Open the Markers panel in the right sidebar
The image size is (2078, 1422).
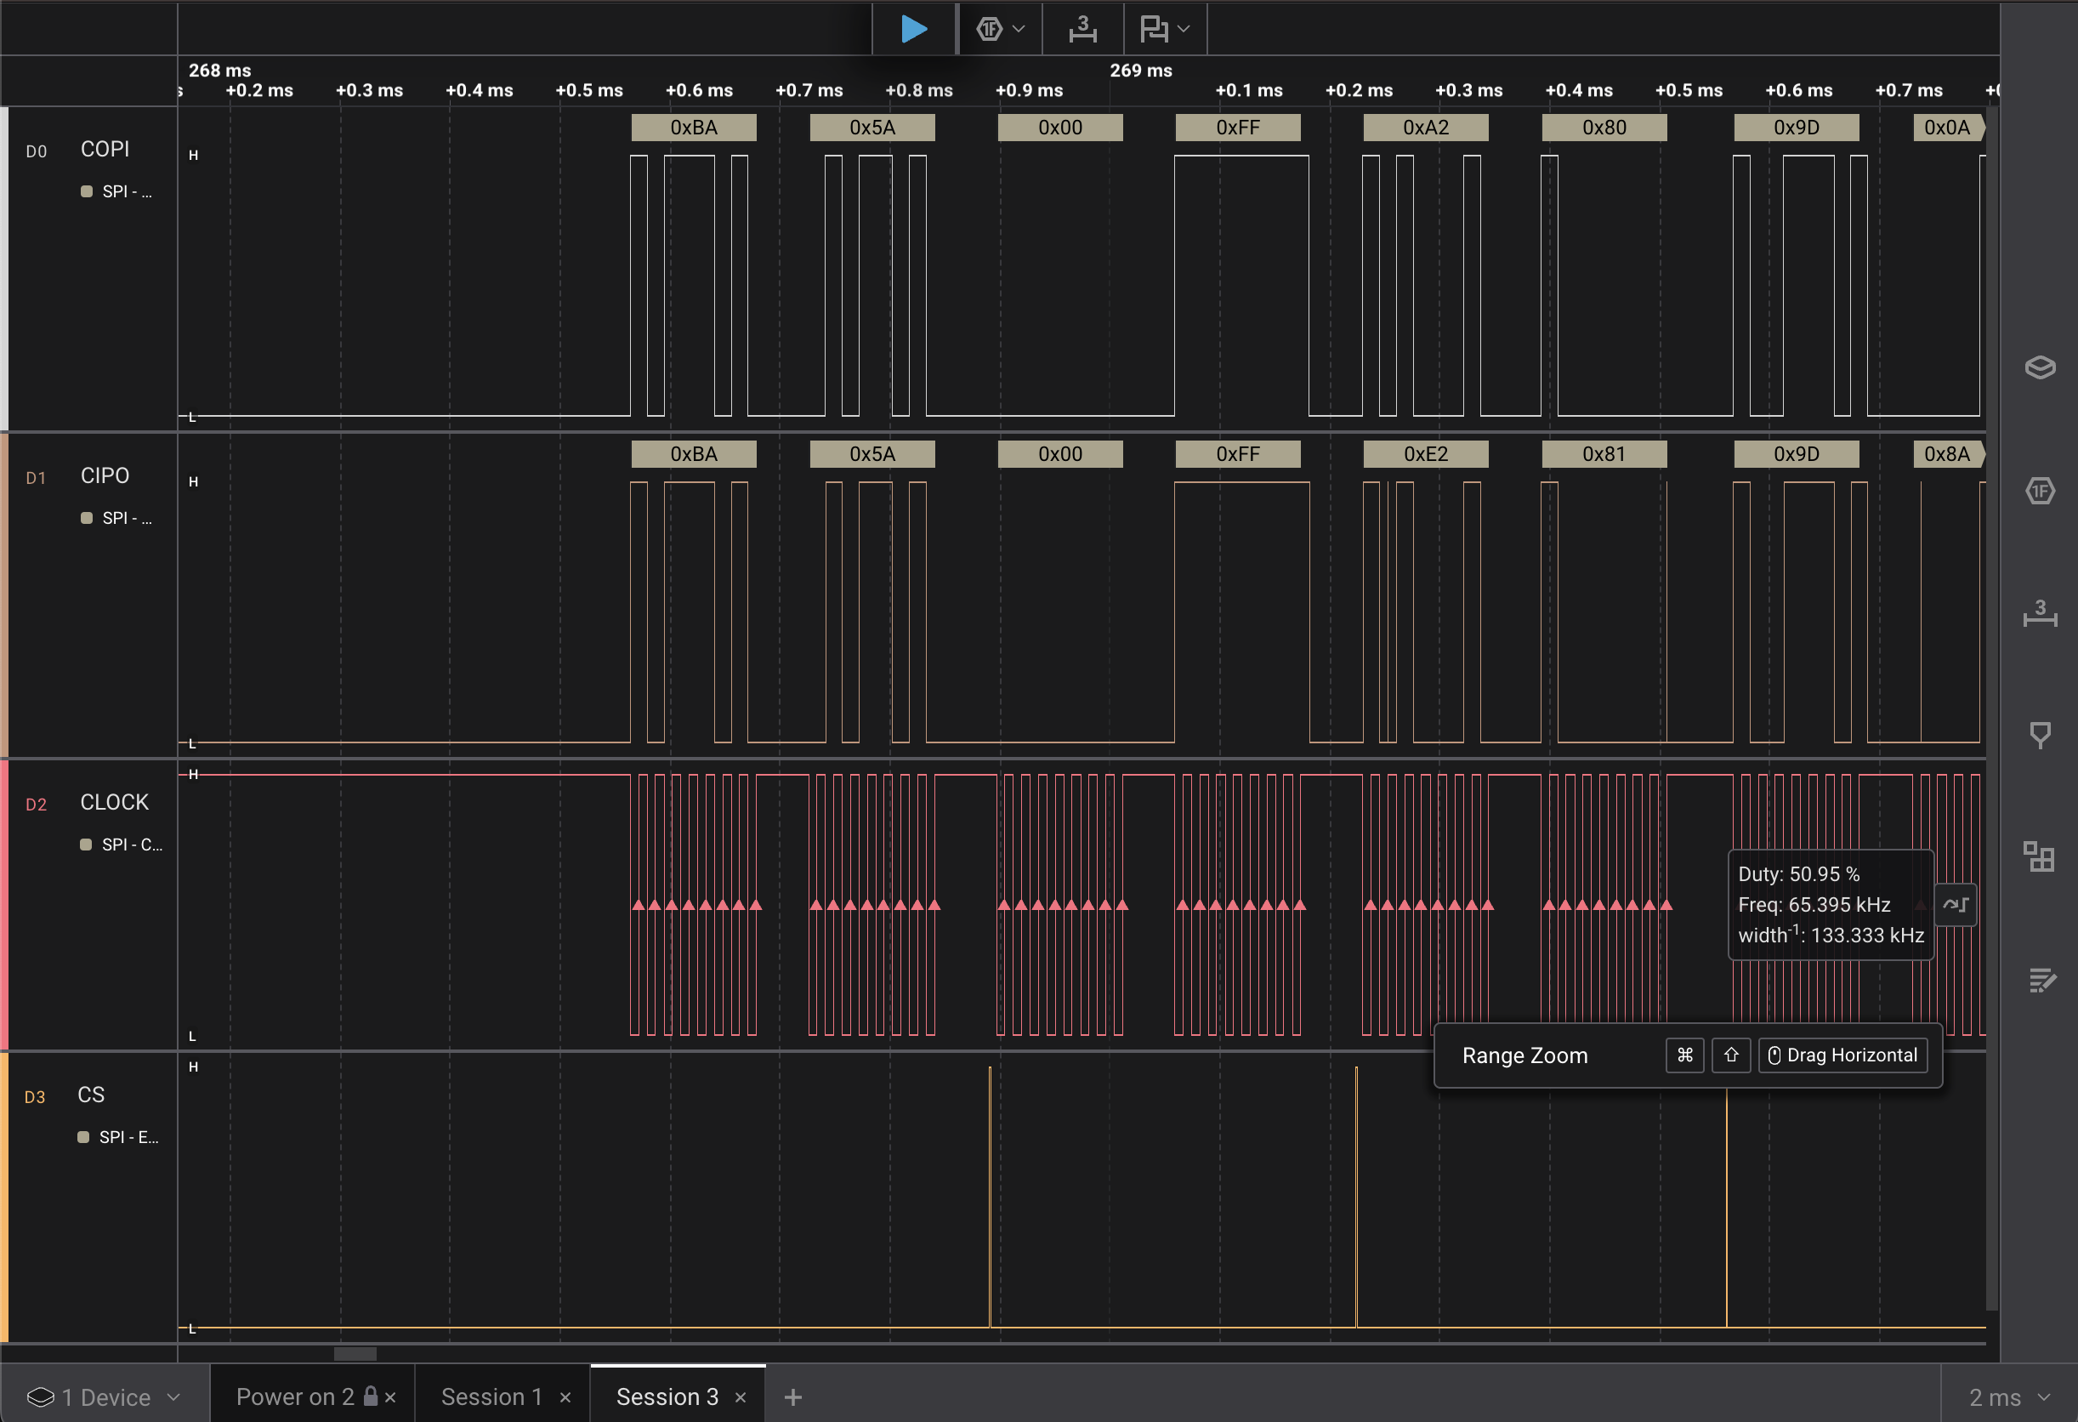pos(2040,735)
